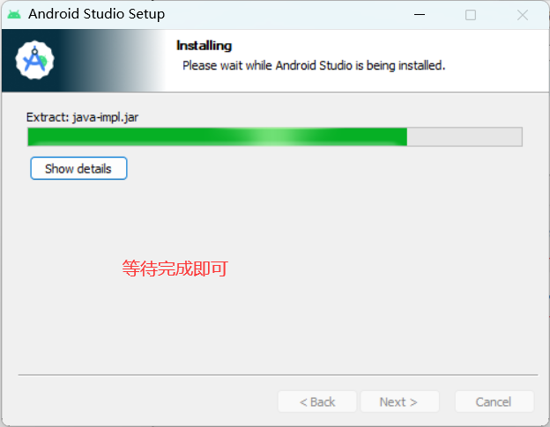The image size is (550, 427).
Task: Minimize the Android Studio Setup window
Action: (x=420, y=14)
